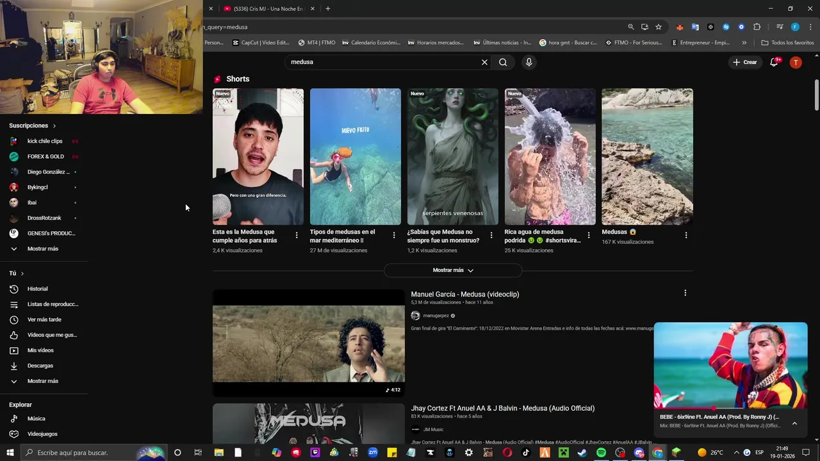Viewport: 820px width, 461px height.
Task: Open the Google Translate extension icon
Action: [x=695, y=27]
